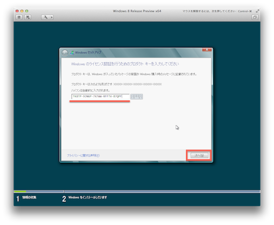Proceed with the Next button
Viewport: 274px width, 225px height.
tap(199, 155)
